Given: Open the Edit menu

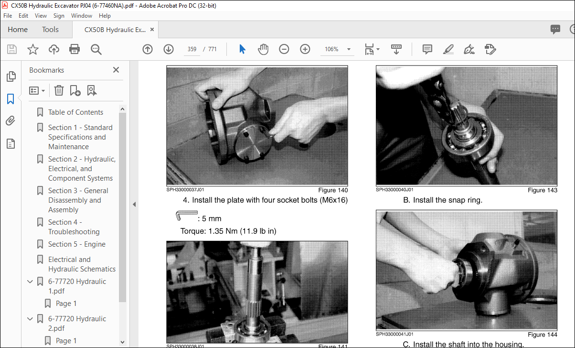Looking at the screenshot, I should [23, 15].
